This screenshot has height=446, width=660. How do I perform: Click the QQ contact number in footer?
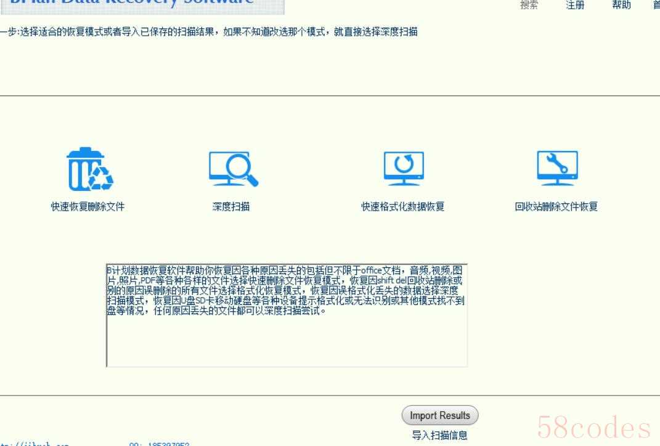[x=159, y=444]
